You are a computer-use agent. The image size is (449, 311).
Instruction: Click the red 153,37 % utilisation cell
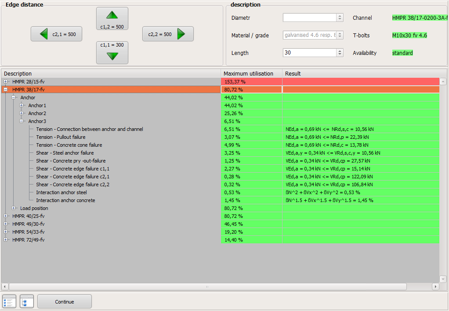251,82
